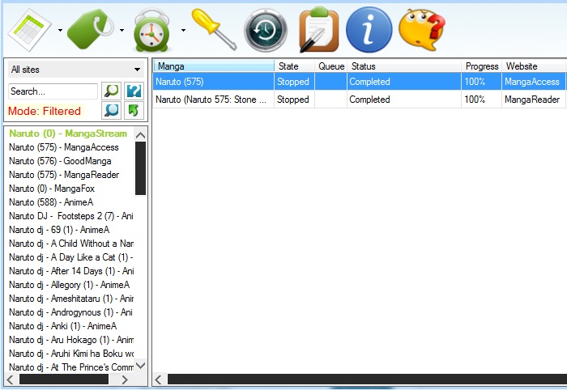
Task: Select Naruto dj - After 14 Days entry
Action: point(71,271)
